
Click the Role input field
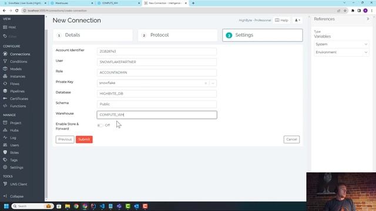(157, 73)
